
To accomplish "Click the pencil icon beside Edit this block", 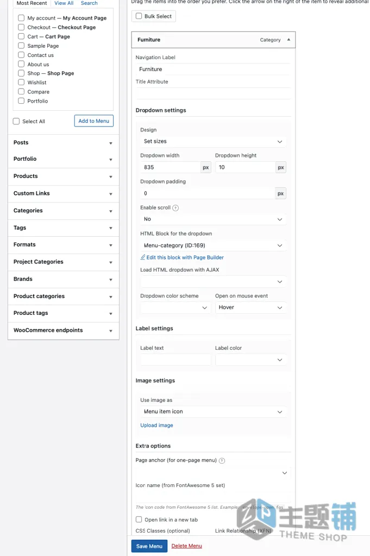I will point(142,257).
